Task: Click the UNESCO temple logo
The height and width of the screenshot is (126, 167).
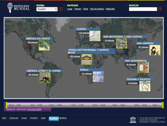Action: point(133,120)
